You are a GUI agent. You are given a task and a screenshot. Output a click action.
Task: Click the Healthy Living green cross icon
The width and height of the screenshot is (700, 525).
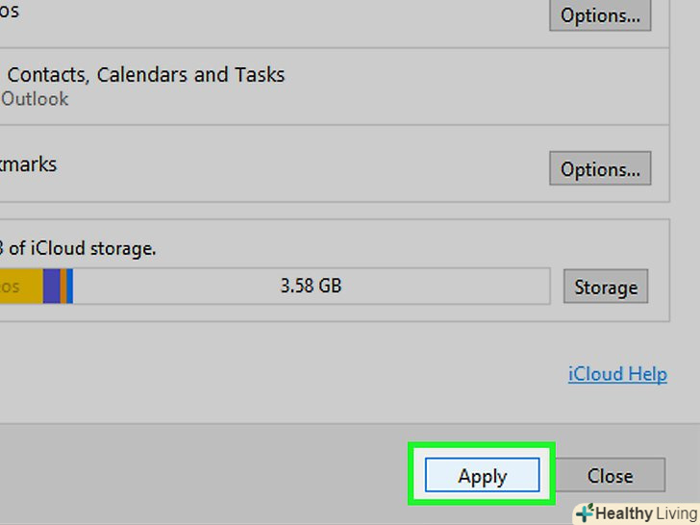pos(584,512)
